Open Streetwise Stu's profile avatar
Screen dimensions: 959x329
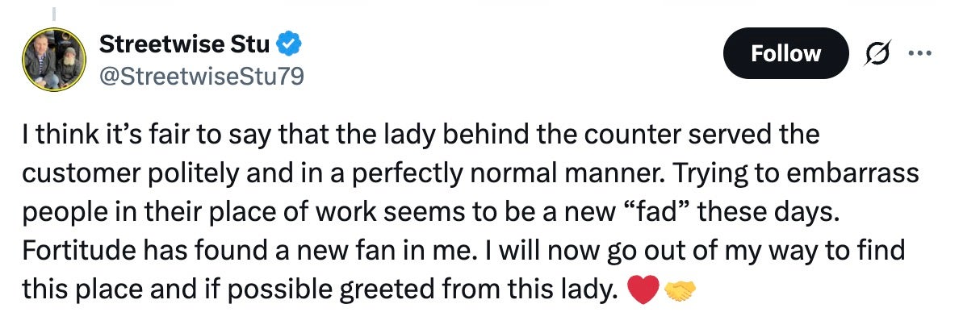[54, 59]
